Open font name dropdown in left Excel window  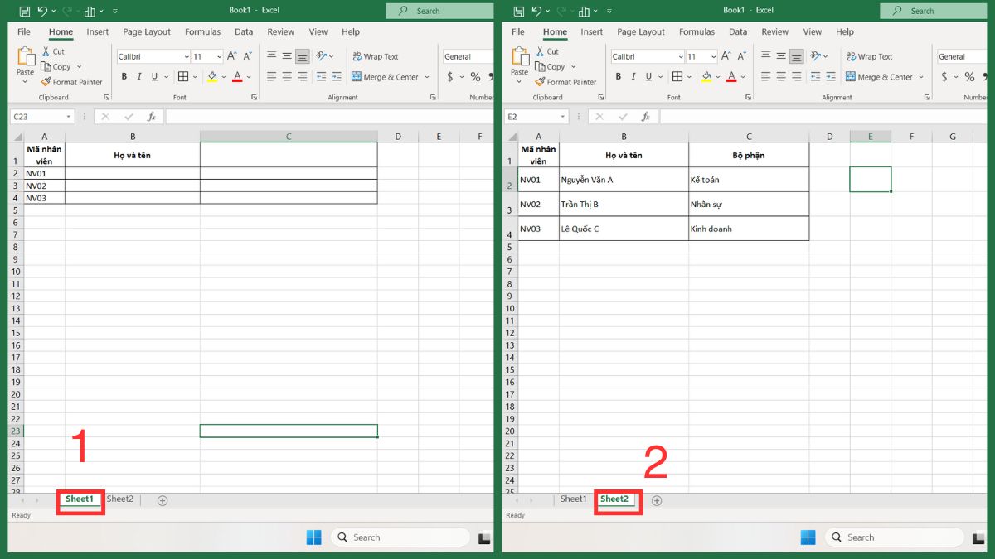click(186, 56)
